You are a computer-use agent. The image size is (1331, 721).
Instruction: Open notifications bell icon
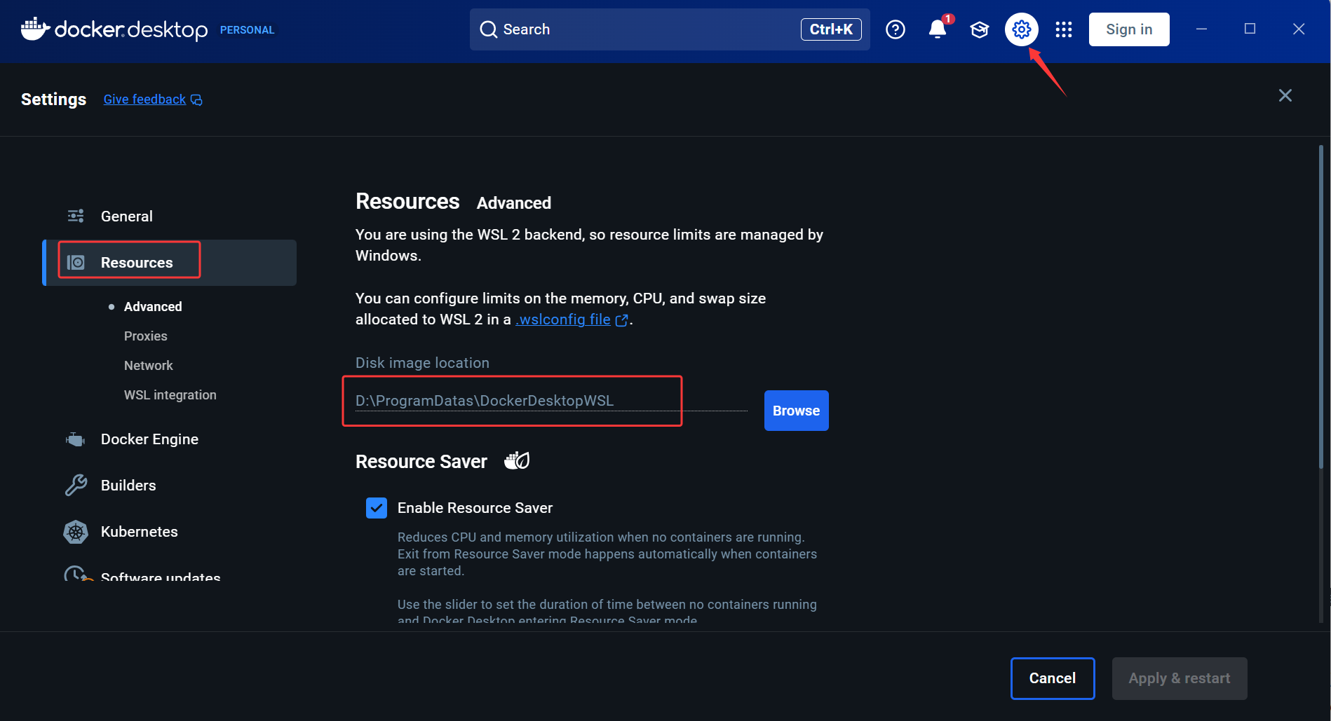[938, 29]
